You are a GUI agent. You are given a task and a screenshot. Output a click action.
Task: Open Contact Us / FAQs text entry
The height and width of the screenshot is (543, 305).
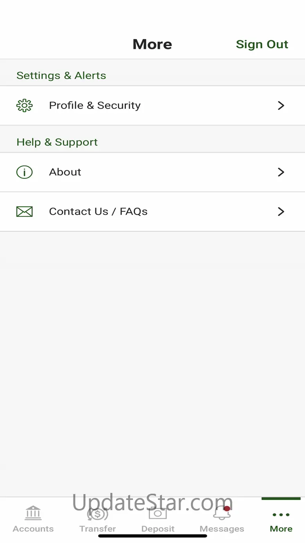tap(99, 212)
